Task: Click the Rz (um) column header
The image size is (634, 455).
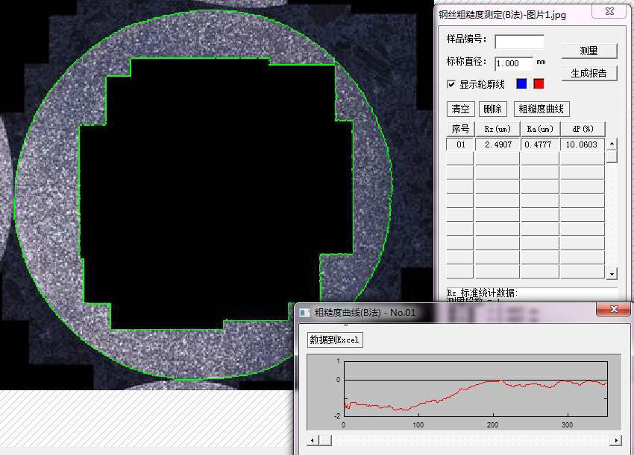Action: tap(498, 129)
